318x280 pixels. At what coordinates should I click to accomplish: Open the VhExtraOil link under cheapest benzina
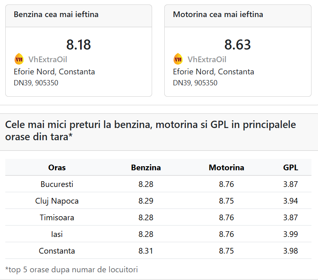click(x=48, y=59)
